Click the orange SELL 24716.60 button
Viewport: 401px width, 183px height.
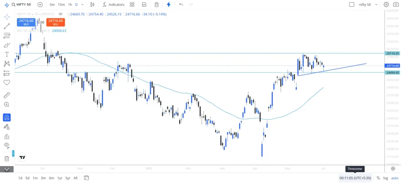56,22
